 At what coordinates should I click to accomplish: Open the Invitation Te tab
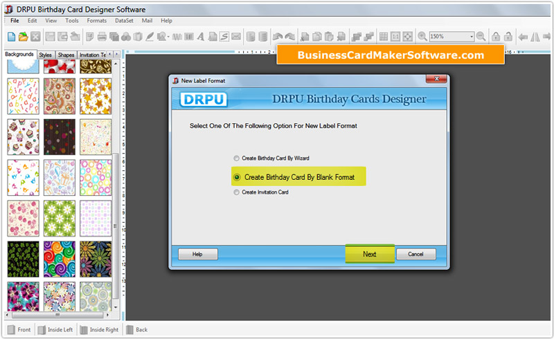pos(92,55)
